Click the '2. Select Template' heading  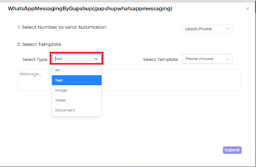(x=39, y=44)
